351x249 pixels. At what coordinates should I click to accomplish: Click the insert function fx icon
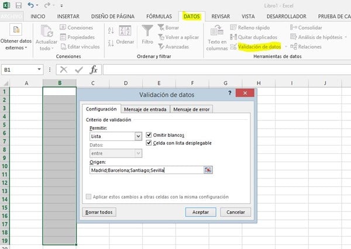(94, 70)
